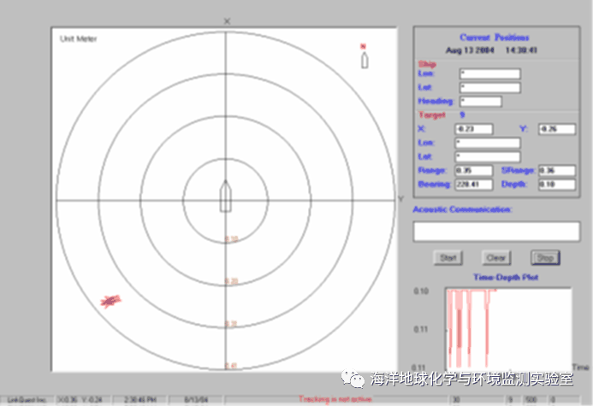Click the red target track marker cluster
Screen dimensions: 593x406
point(110,300)
